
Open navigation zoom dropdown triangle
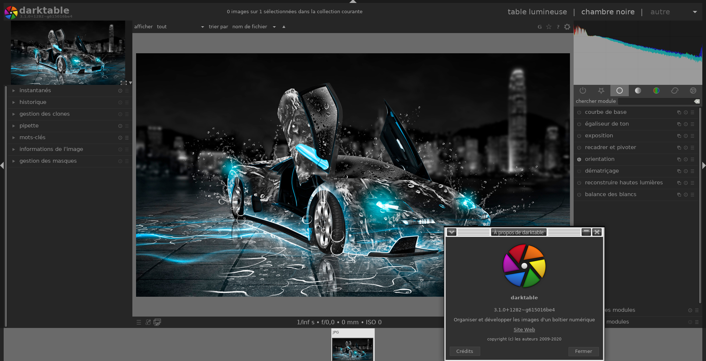(x=131, y=83)
